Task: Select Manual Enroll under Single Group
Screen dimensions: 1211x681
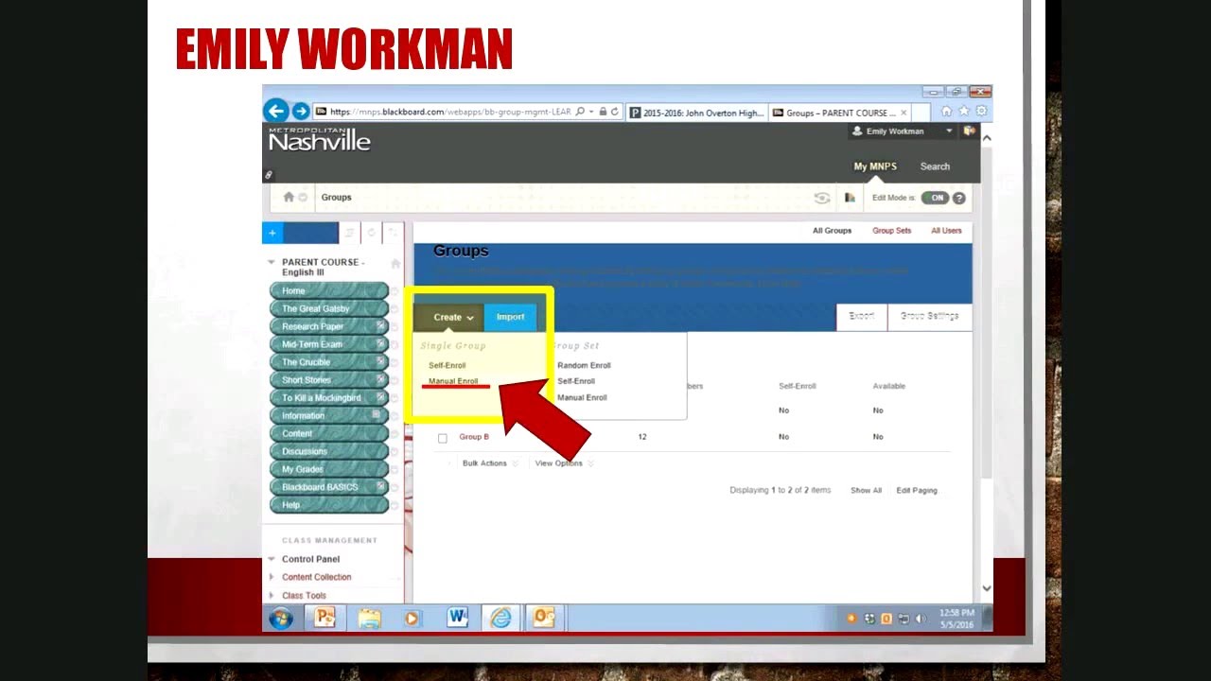Action: [x=453, y=381]
